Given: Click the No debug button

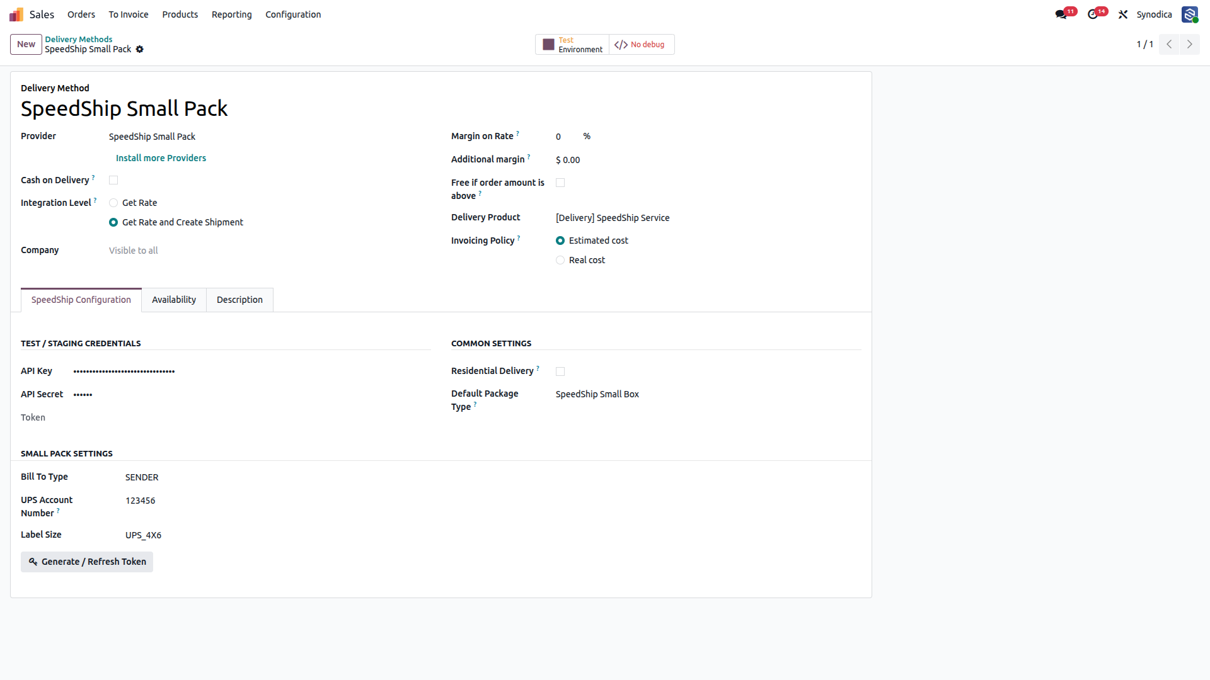Looking at the screenshot, I should pyautogui.click(x=642, y=45).
